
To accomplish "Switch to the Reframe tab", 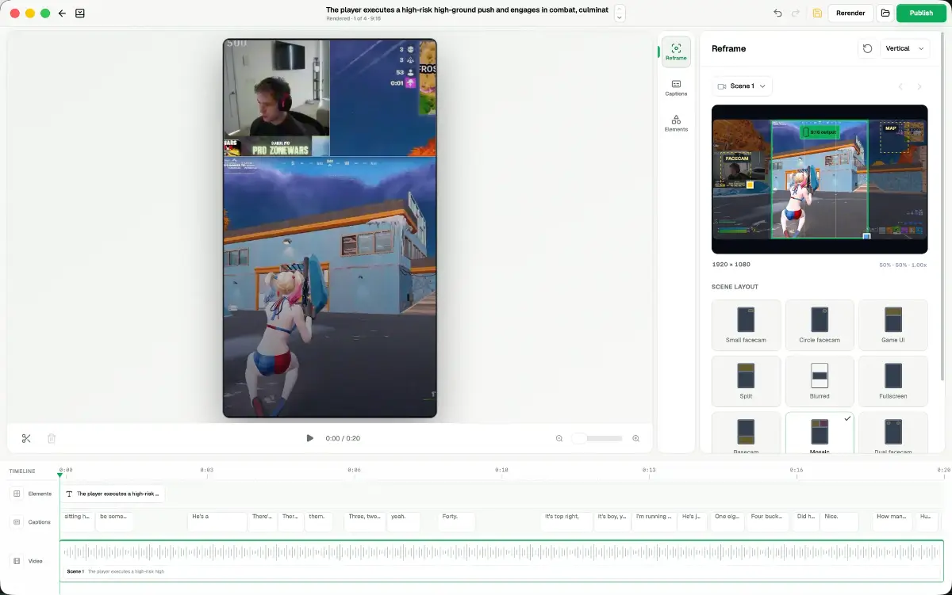I will 676,51.
